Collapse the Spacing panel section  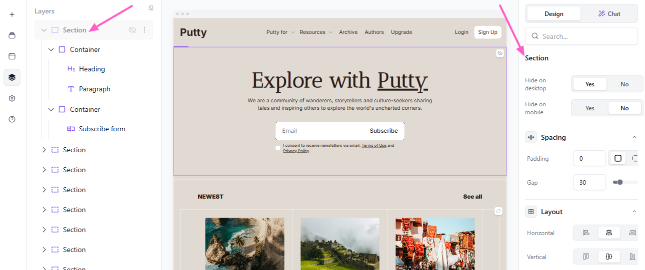pyautogui.click(x=634, y=137)
